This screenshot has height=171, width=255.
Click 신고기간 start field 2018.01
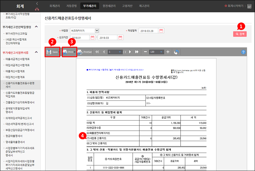pos(80,38)
